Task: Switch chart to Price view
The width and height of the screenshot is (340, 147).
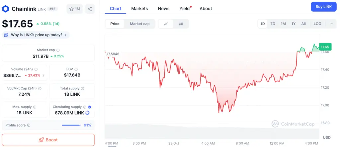Action: (x=115, y=24)
